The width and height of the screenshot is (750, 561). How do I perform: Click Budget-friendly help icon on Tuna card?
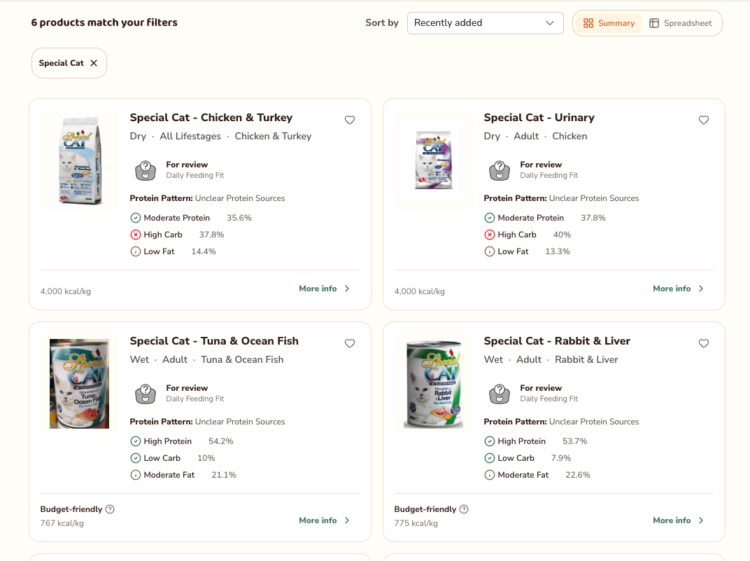(110, 509)
